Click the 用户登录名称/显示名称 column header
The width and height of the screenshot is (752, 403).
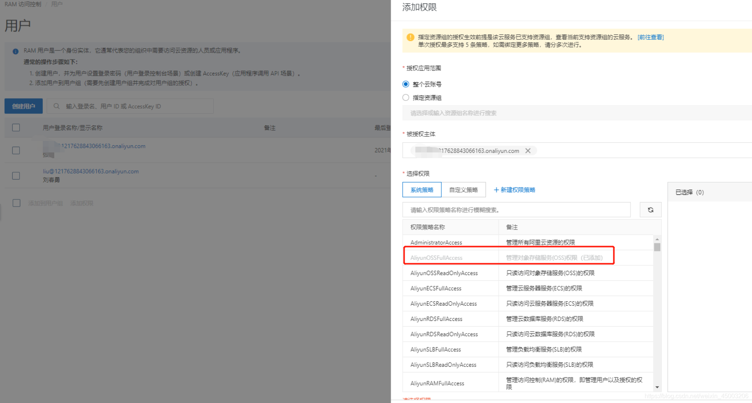(x=73, y=128)
